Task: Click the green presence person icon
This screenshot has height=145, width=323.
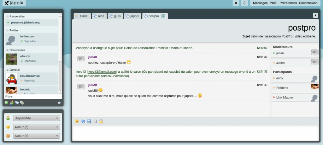Action: (8, 118)
